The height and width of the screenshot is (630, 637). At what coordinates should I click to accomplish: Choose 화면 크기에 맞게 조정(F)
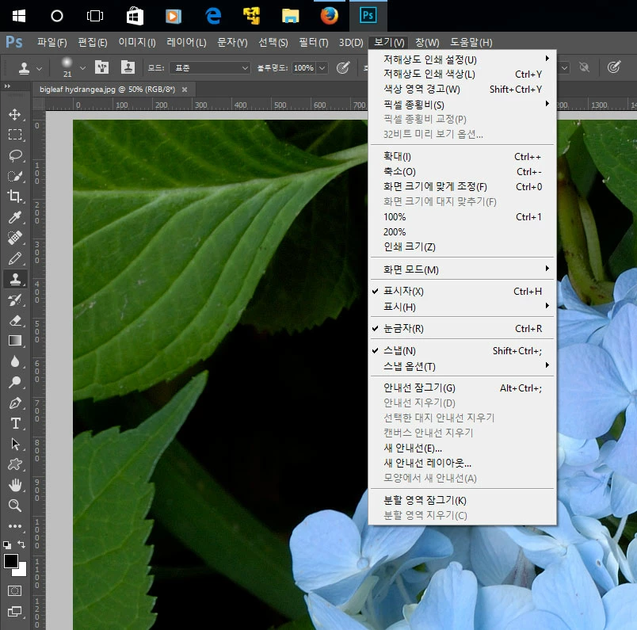[x=463, y=186]
